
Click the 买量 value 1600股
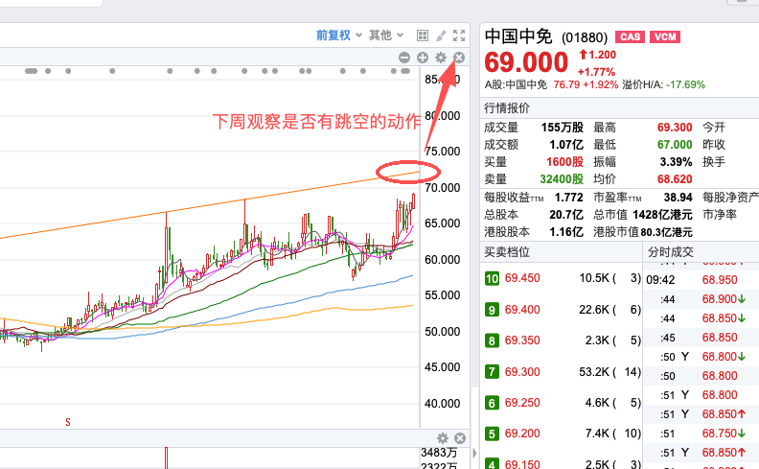tap(564, 162)
